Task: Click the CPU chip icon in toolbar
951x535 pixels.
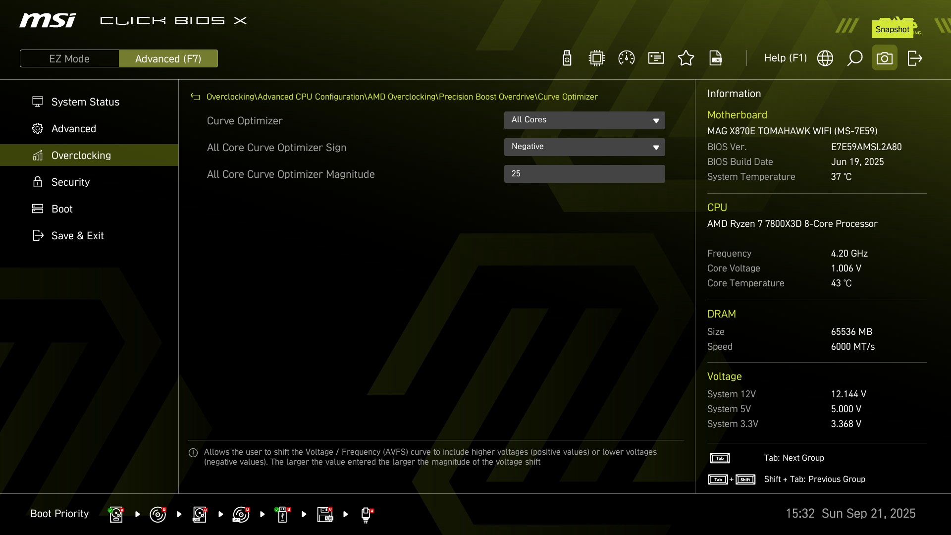Action: click(597, 58)
